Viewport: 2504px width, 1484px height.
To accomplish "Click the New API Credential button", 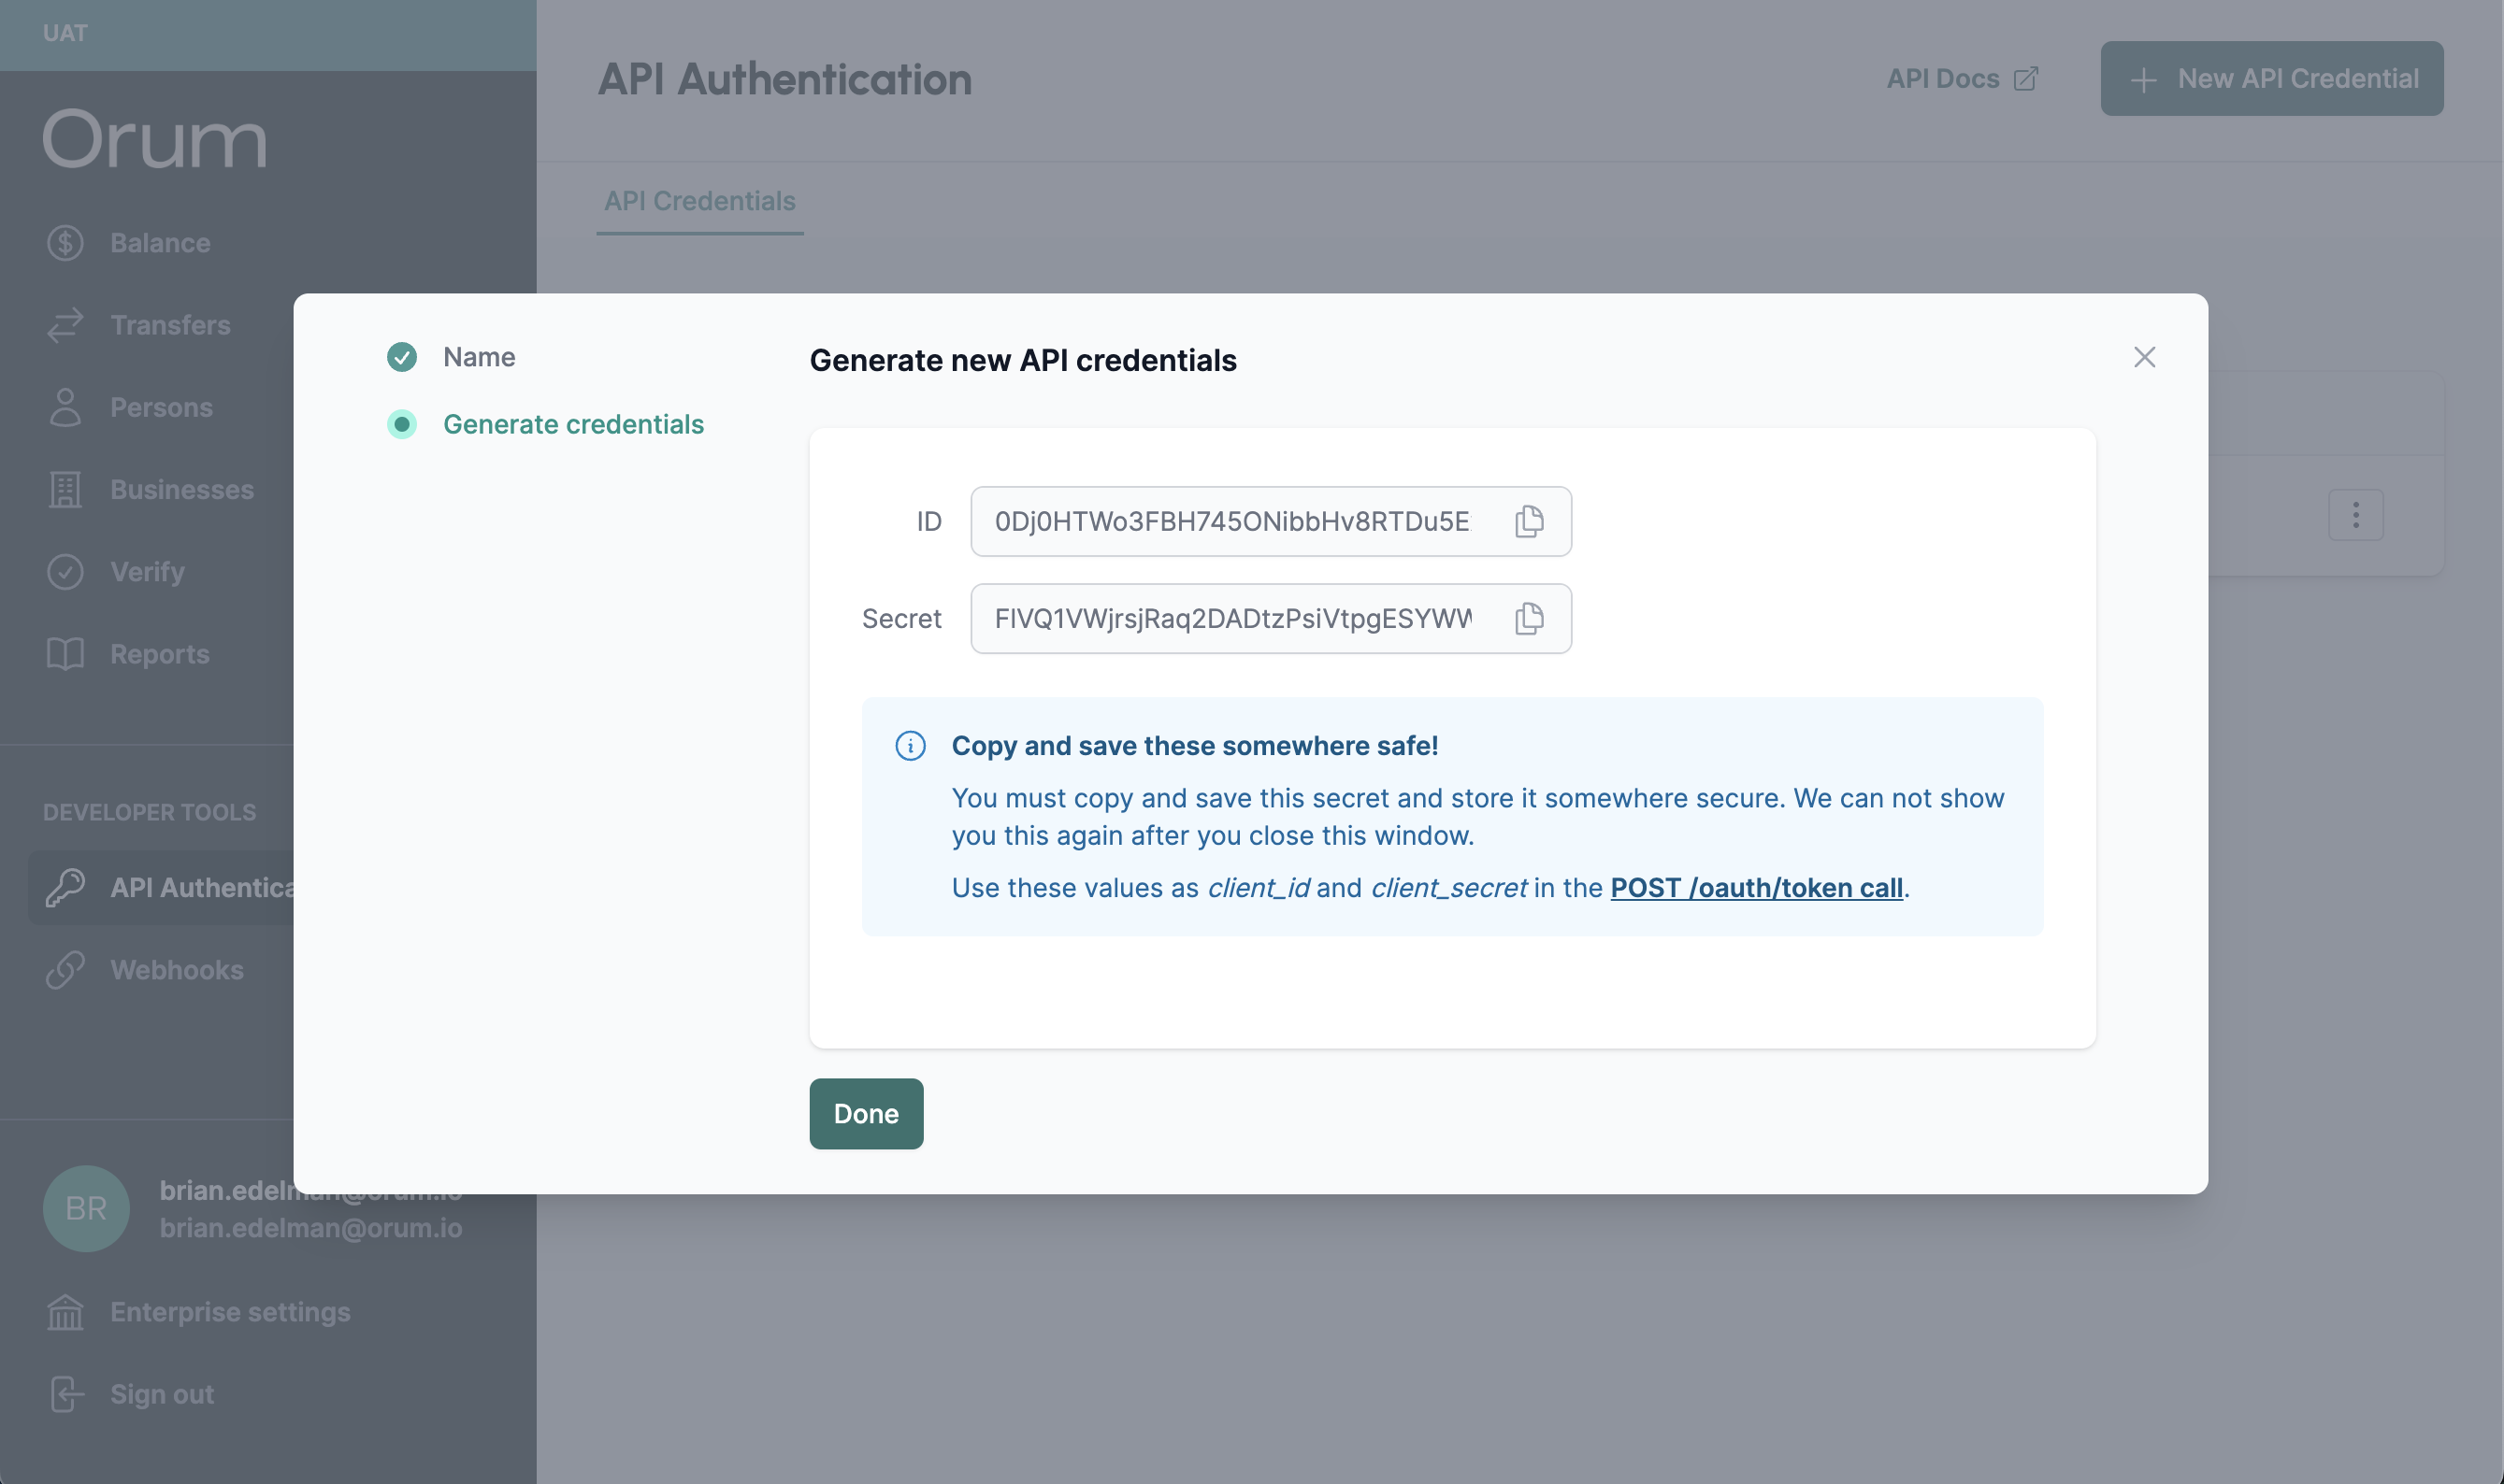I will tap(2272, 78).
